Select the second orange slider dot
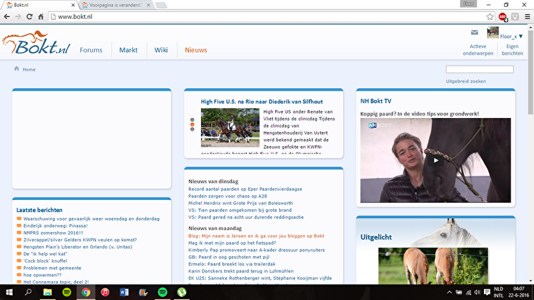 192,125
